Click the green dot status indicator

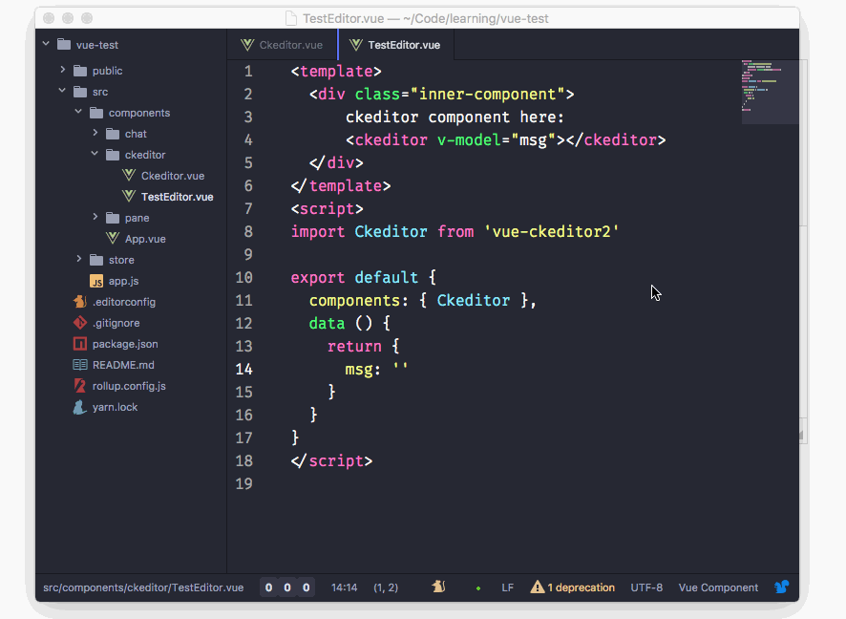[x=478, y=588]
